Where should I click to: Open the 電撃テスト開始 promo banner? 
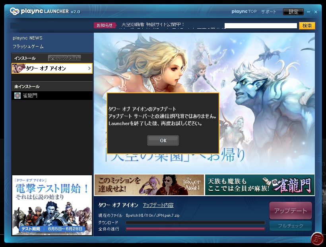coord(52,205)
